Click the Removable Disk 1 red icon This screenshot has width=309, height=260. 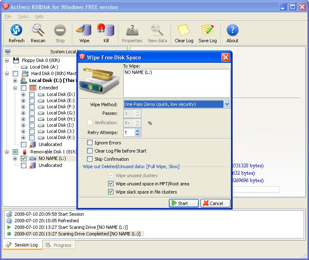coord(25,152)
